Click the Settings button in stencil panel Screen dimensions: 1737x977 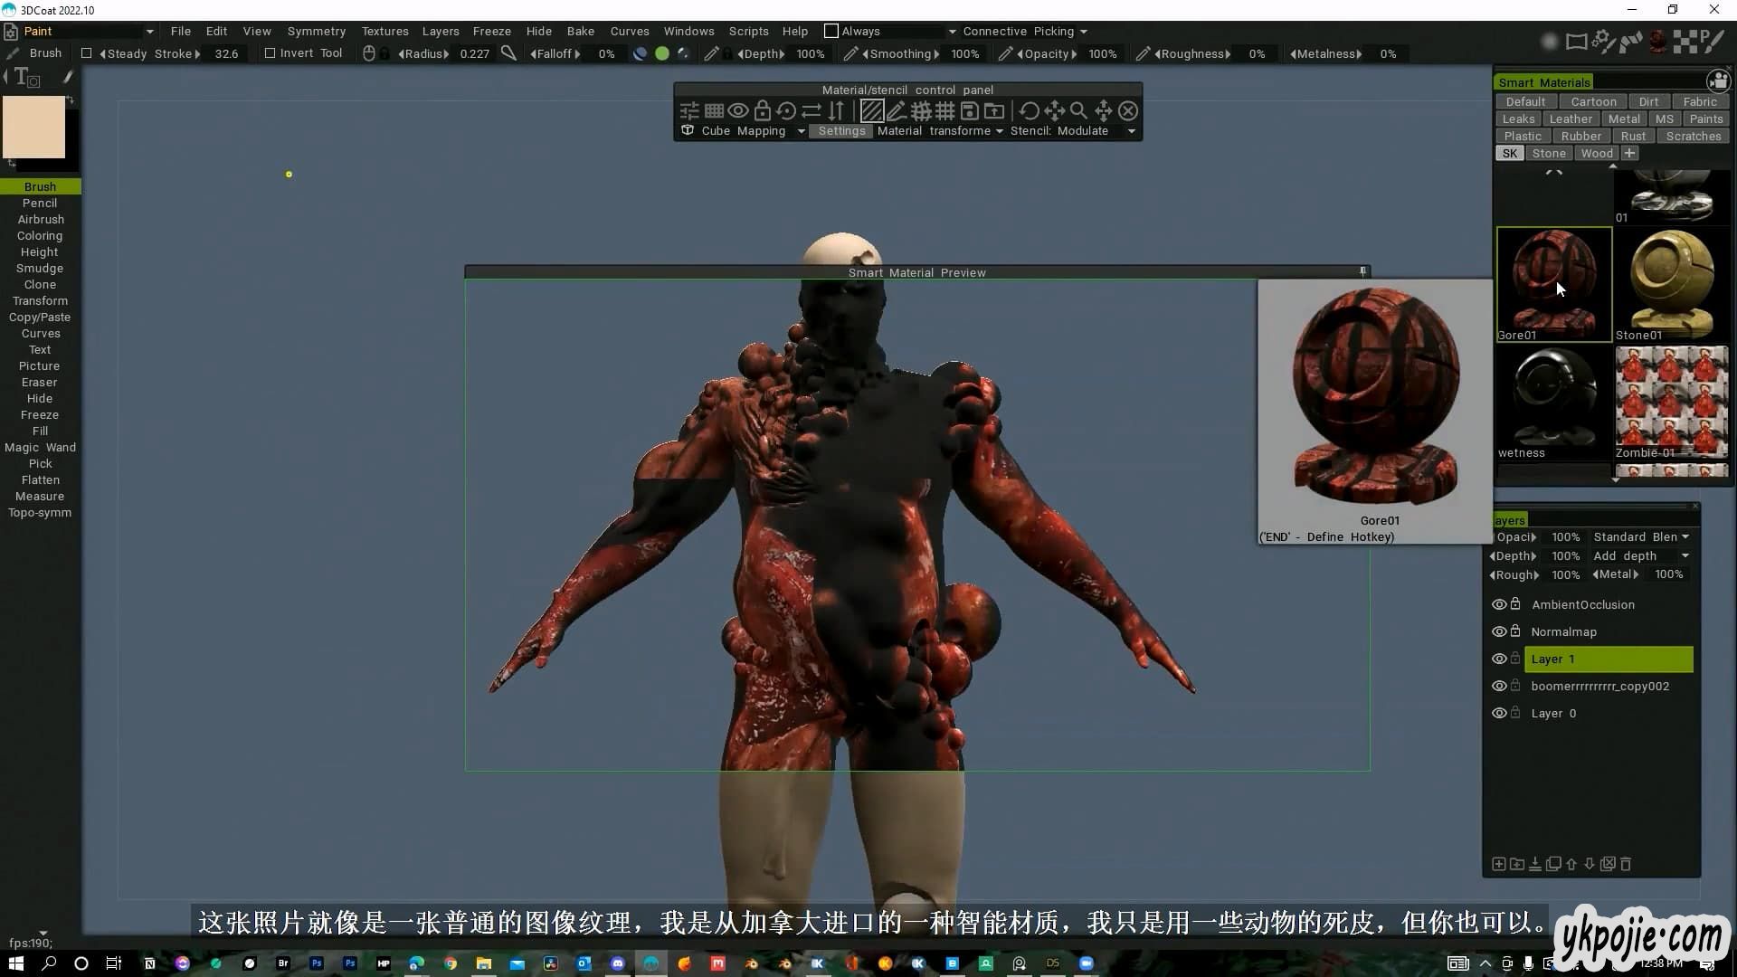[841, 131]
